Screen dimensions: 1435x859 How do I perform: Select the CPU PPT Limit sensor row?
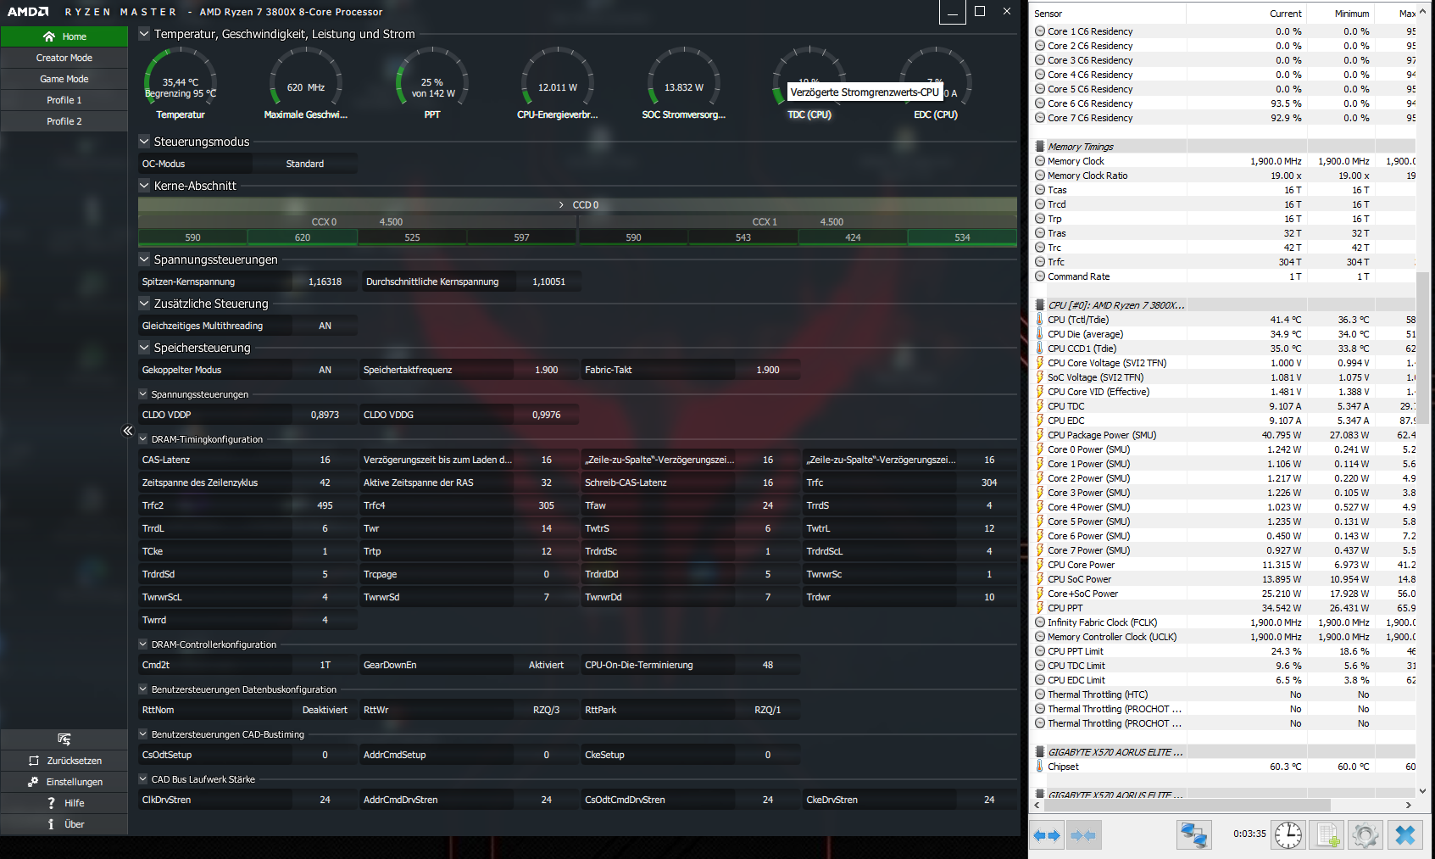tap(1224, 651)
